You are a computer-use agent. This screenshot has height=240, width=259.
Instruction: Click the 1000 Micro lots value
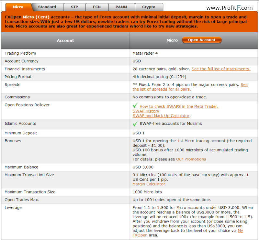coord(147,192)
